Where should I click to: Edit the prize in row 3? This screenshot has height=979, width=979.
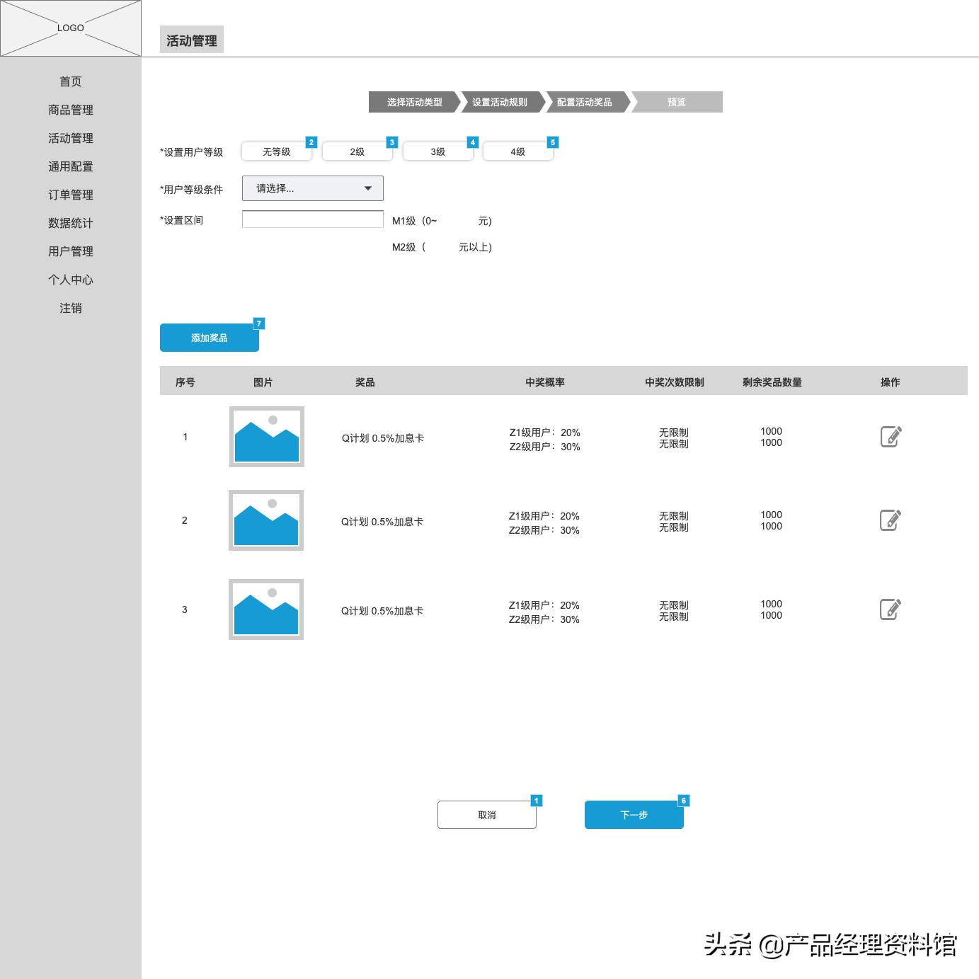pyautogui.click(x=891, y=608)
